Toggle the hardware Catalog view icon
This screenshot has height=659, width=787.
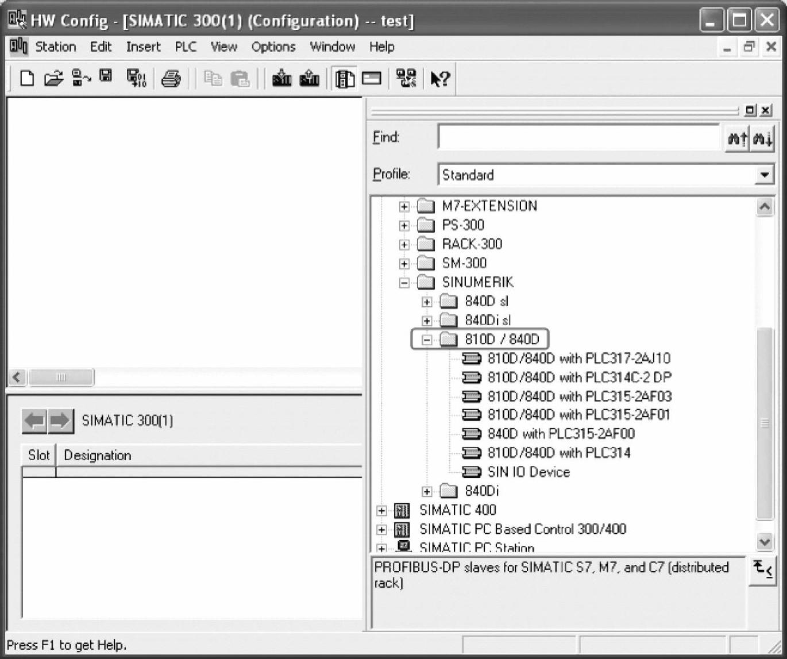[x=345, y=78]
